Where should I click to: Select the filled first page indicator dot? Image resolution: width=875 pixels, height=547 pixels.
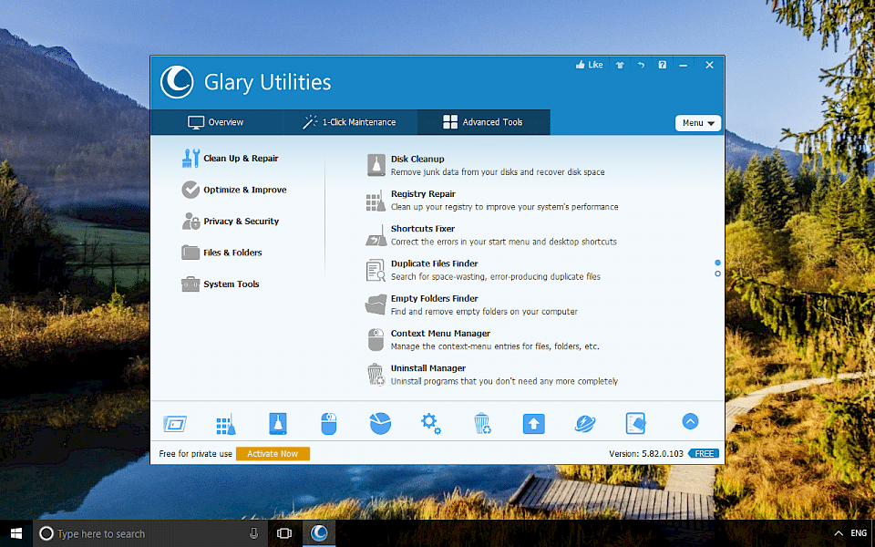pyautogui.click(x=717, y=263)
